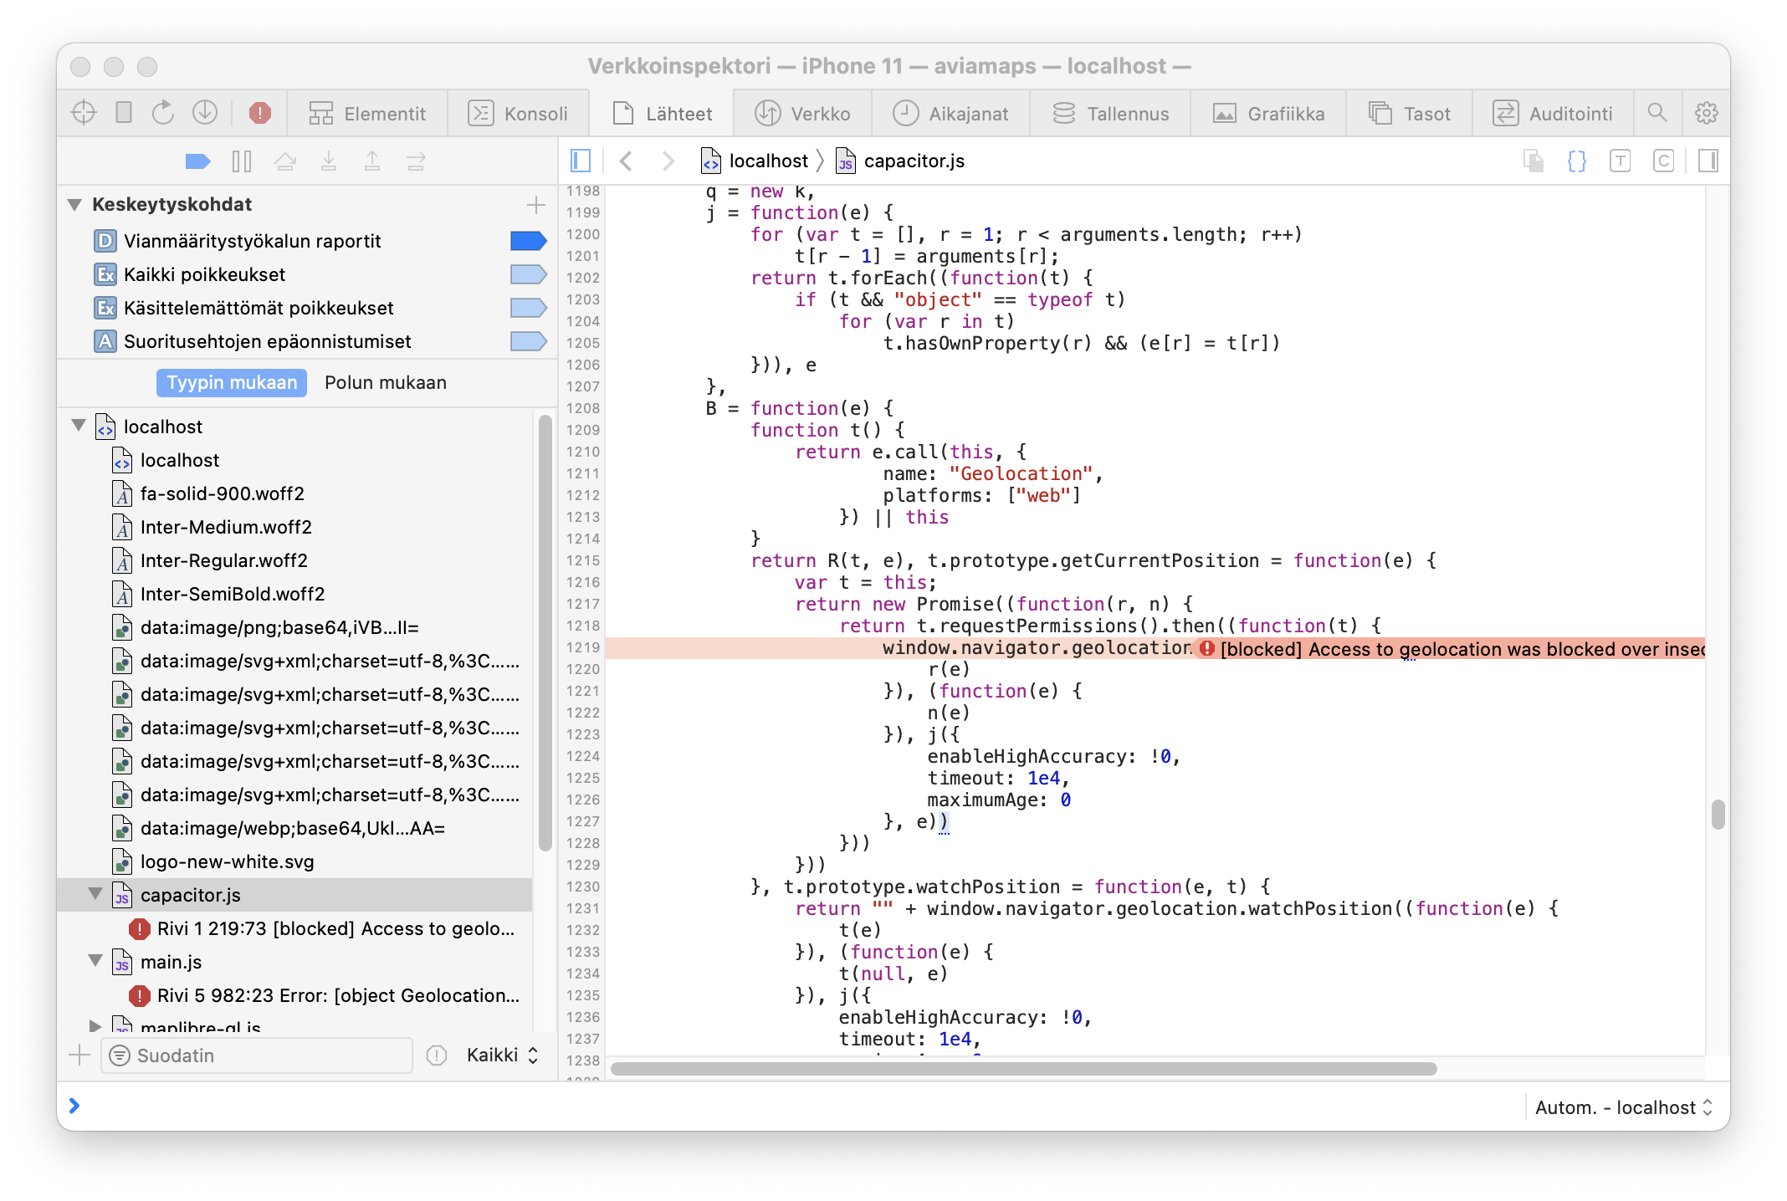The height and width of the screenshot is (1201, 1787).
Task: Click the local override copy icon
Action: (x=1534, y=161)
